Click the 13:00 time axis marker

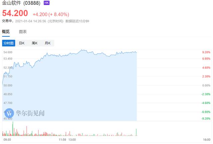(x=72, y=140)
